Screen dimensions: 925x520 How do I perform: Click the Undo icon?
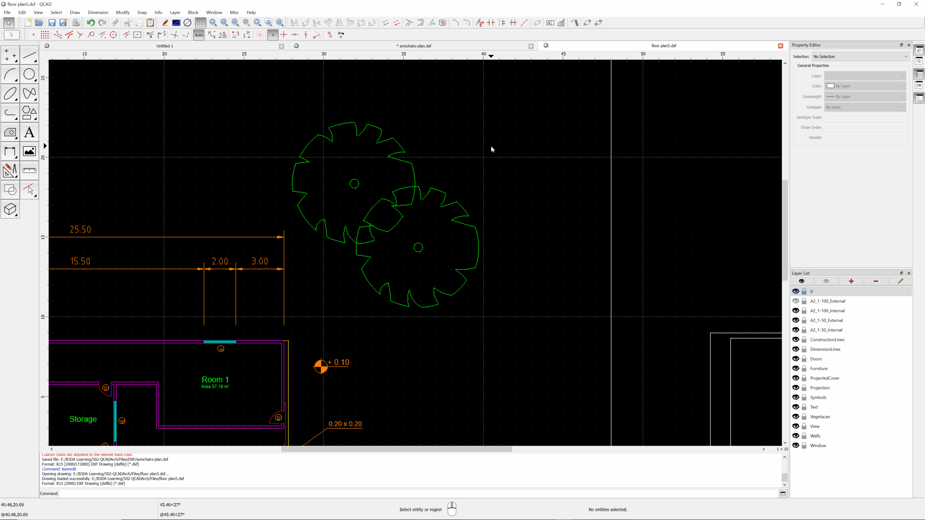click(x=91, y=23)
